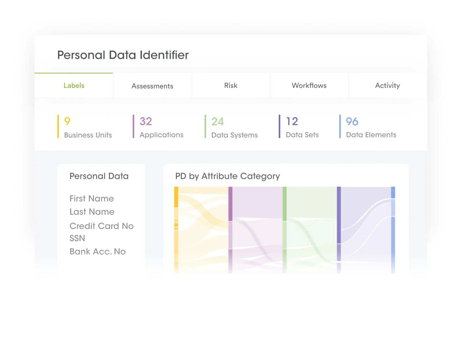Screen dimensions: 462x347
Task: Click Credit Card No data item
Action: click(101, 226)
